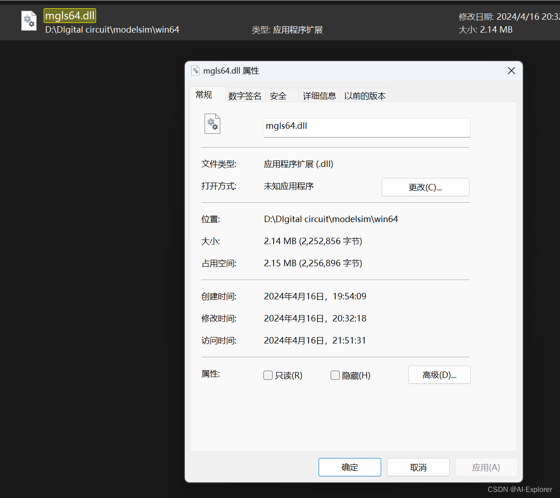The height and width of the screenshot is (498, 560).
Task: Click the DLL file type icon above the name field
Action: click(x=212, y=123)
